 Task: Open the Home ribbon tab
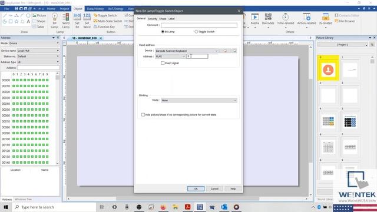point(51,9)
